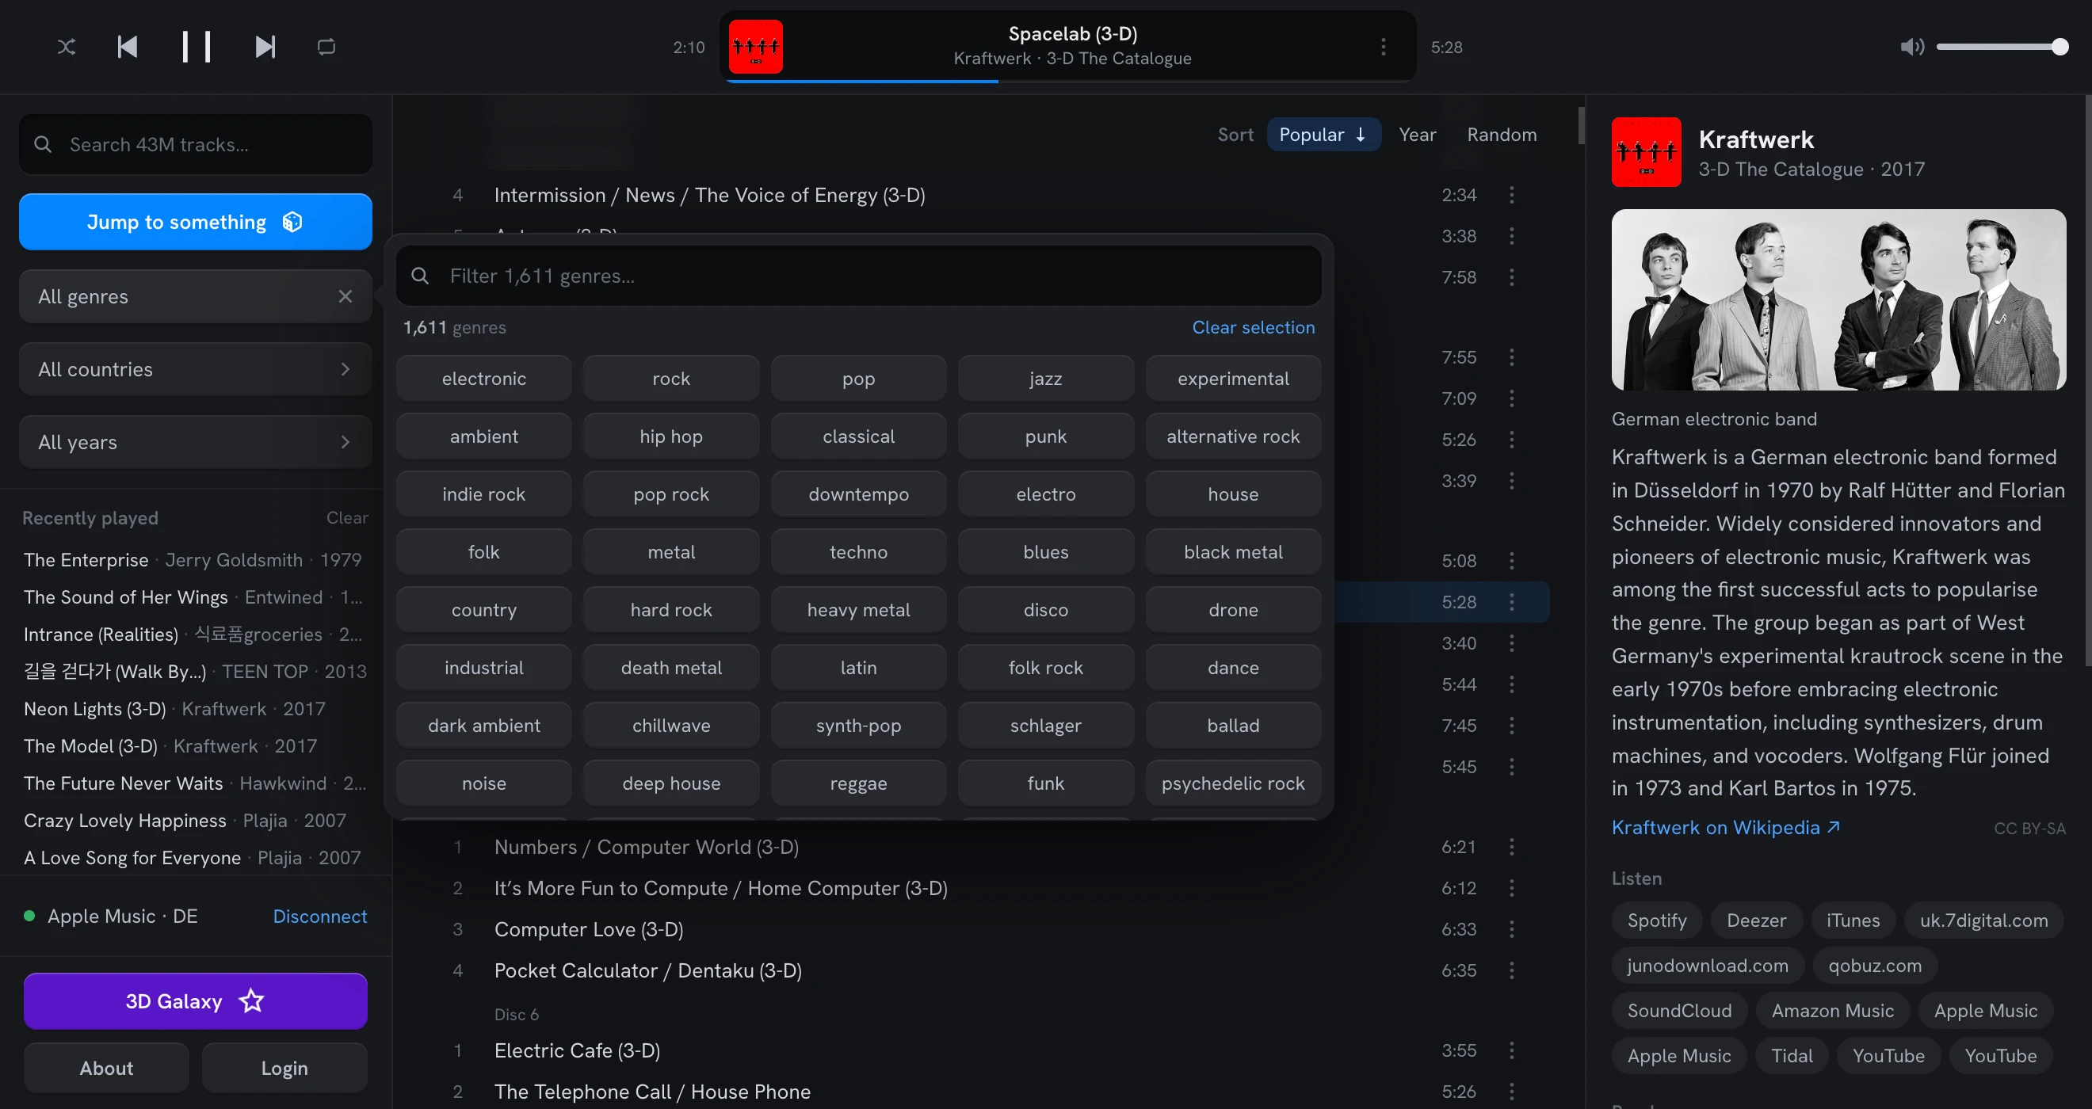The height and width of the screenshot is (1109, 2092).
Task: Click the Login button
Action: coord(284,1068)
